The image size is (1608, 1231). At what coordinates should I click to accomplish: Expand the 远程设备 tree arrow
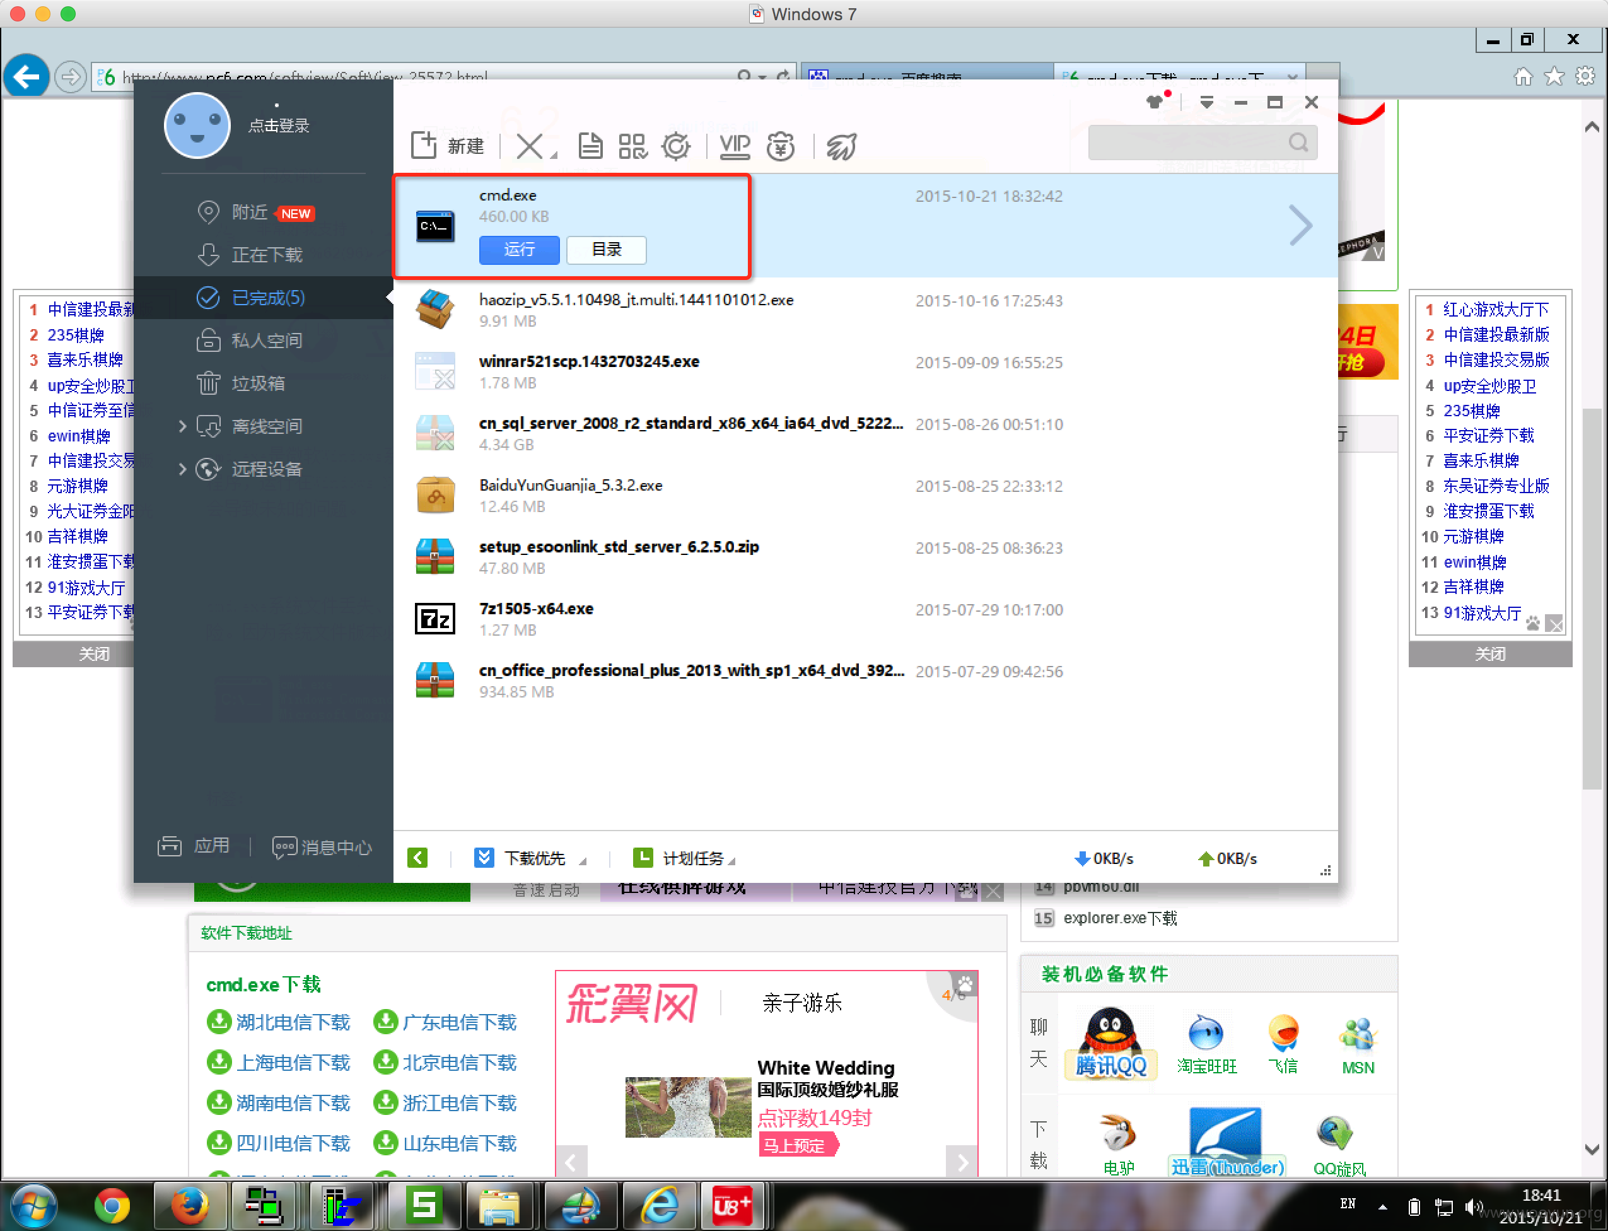[x=182, y=469]
